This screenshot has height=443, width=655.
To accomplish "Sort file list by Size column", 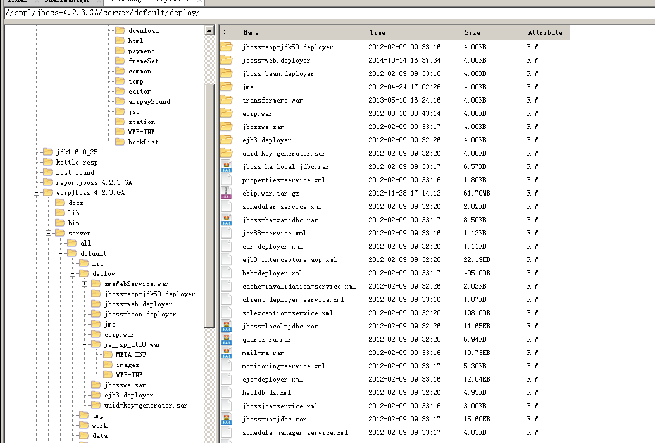I will coord(472,32).
